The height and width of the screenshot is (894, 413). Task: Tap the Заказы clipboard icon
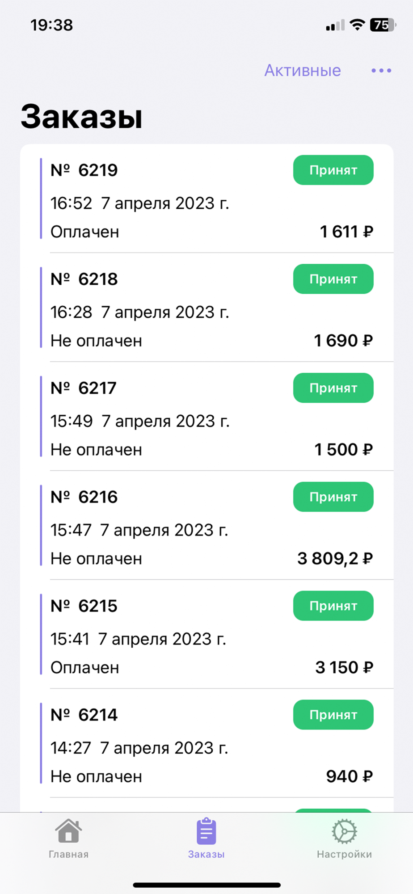click(206, 831)
